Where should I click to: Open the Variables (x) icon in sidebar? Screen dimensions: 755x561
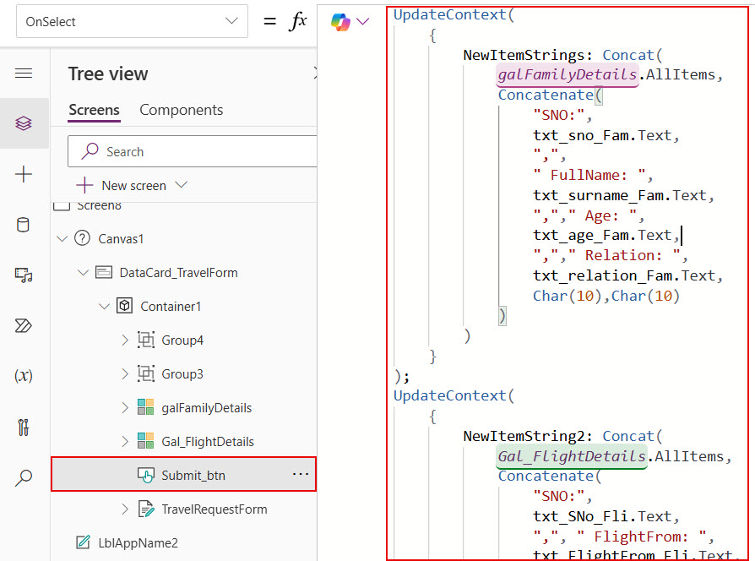pyautogui.click(x=24, y=376)
